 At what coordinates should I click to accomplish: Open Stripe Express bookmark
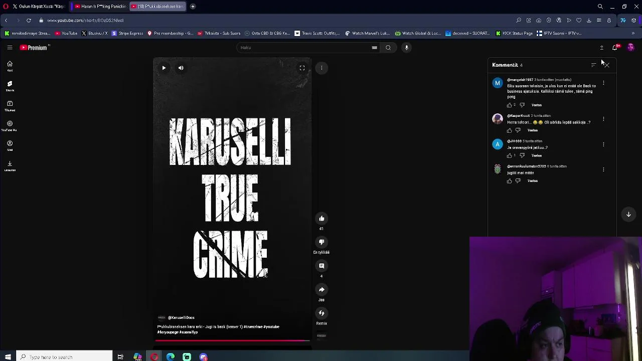click(x=127, y=33)
